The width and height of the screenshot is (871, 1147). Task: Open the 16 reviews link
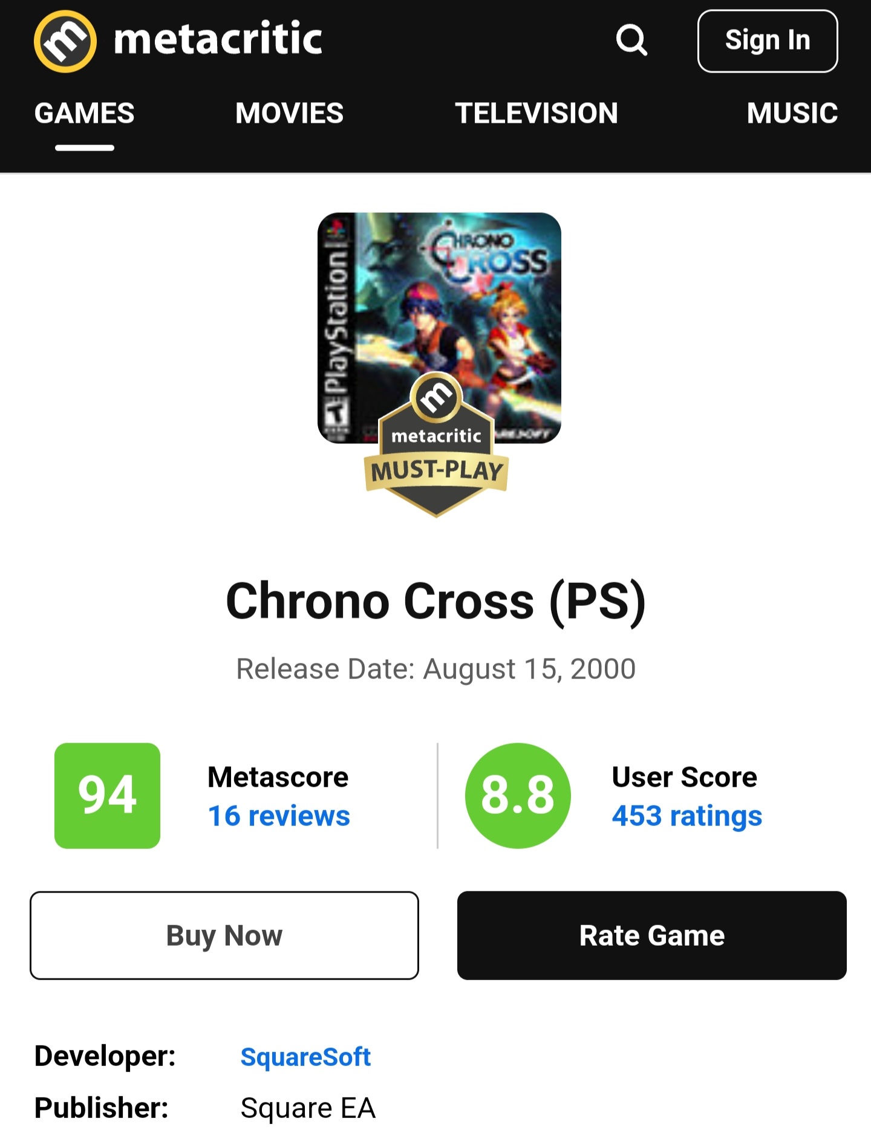click(279, 816)
